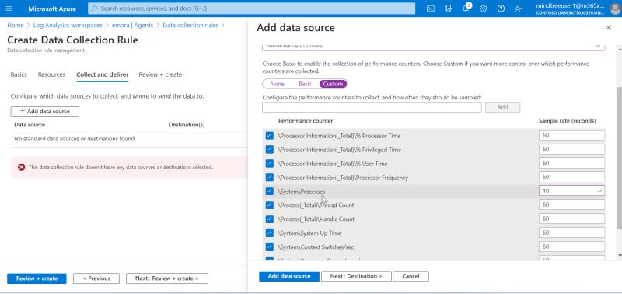
Task: Edit sample rate for Processor Frequency
Action: (571, 178)
